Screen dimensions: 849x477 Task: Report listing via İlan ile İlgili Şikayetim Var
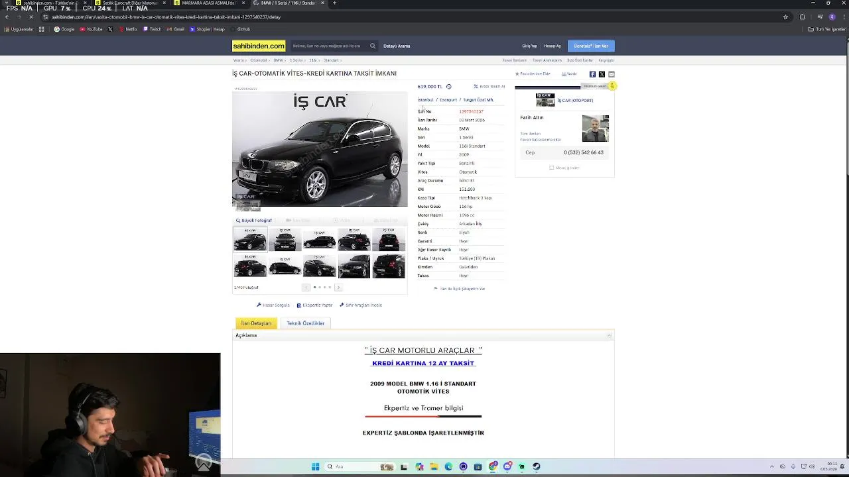click(x=460, y=289)
